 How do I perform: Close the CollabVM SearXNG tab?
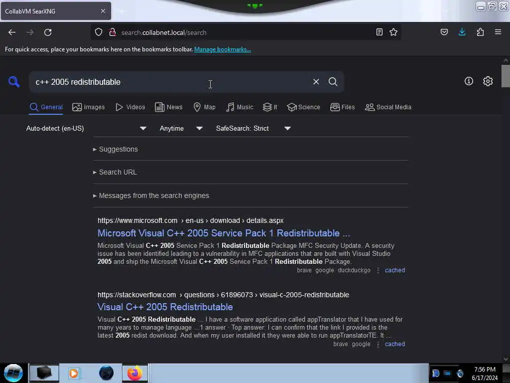(103, 11)
